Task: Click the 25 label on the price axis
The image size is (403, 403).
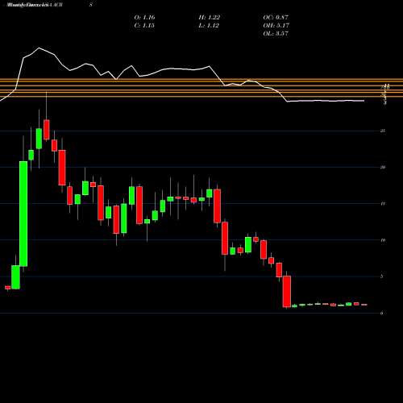Action: [383, 131]
